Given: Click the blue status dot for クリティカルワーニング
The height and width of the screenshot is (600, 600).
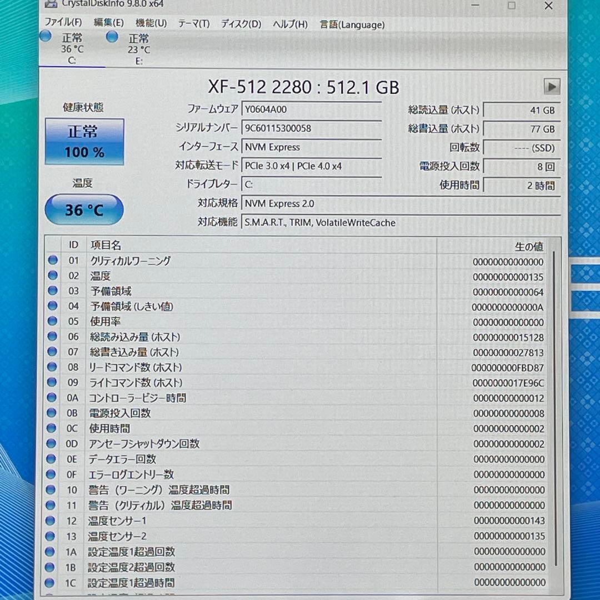Looking at the screenshot, I should point(53,260).
